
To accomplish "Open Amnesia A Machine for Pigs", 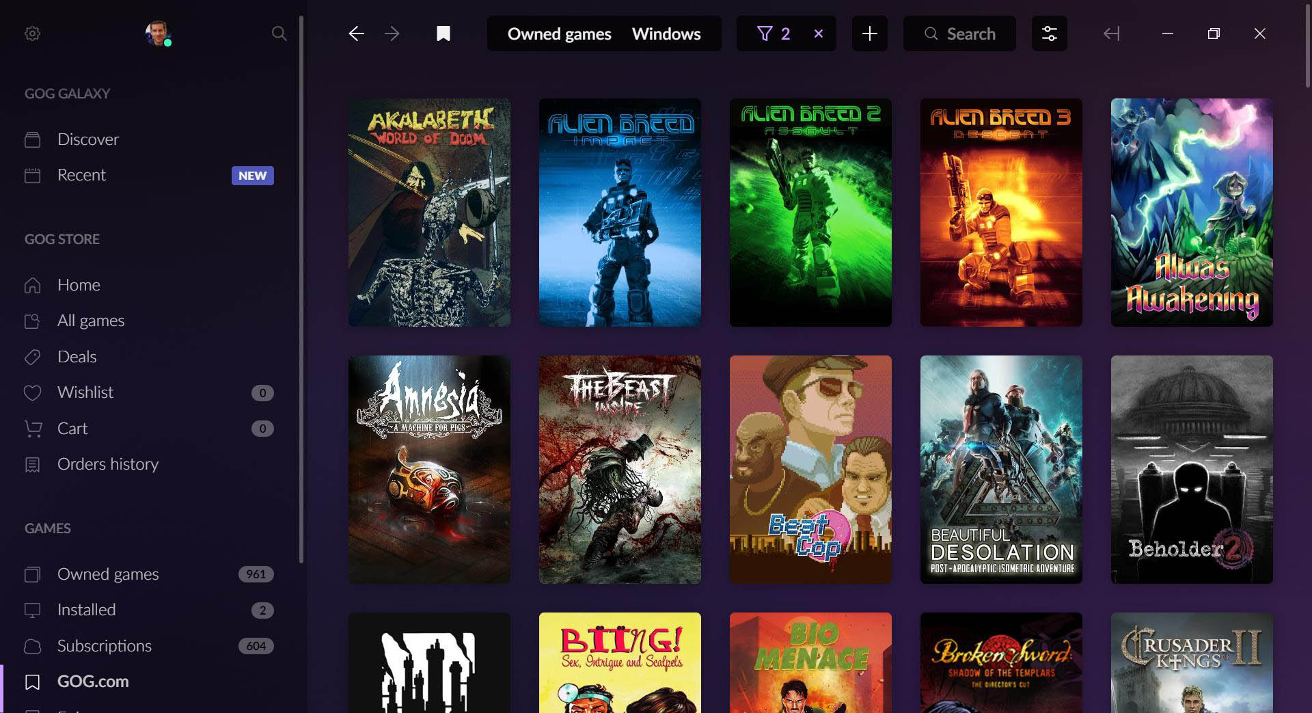I will point(429,470).
